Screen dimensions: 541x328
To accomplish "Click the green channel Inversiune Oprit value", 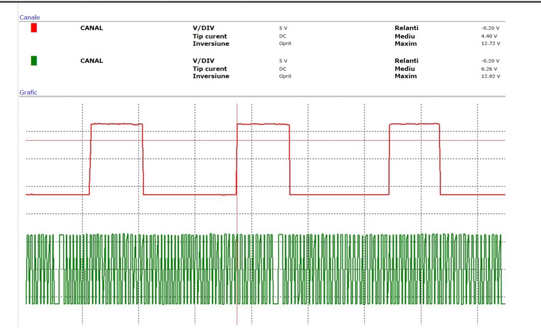I will 285,76.
